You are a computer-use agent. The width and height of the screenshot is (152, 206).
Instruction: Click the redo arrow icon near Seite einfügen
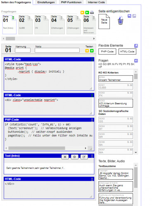[x=134, y=16]
